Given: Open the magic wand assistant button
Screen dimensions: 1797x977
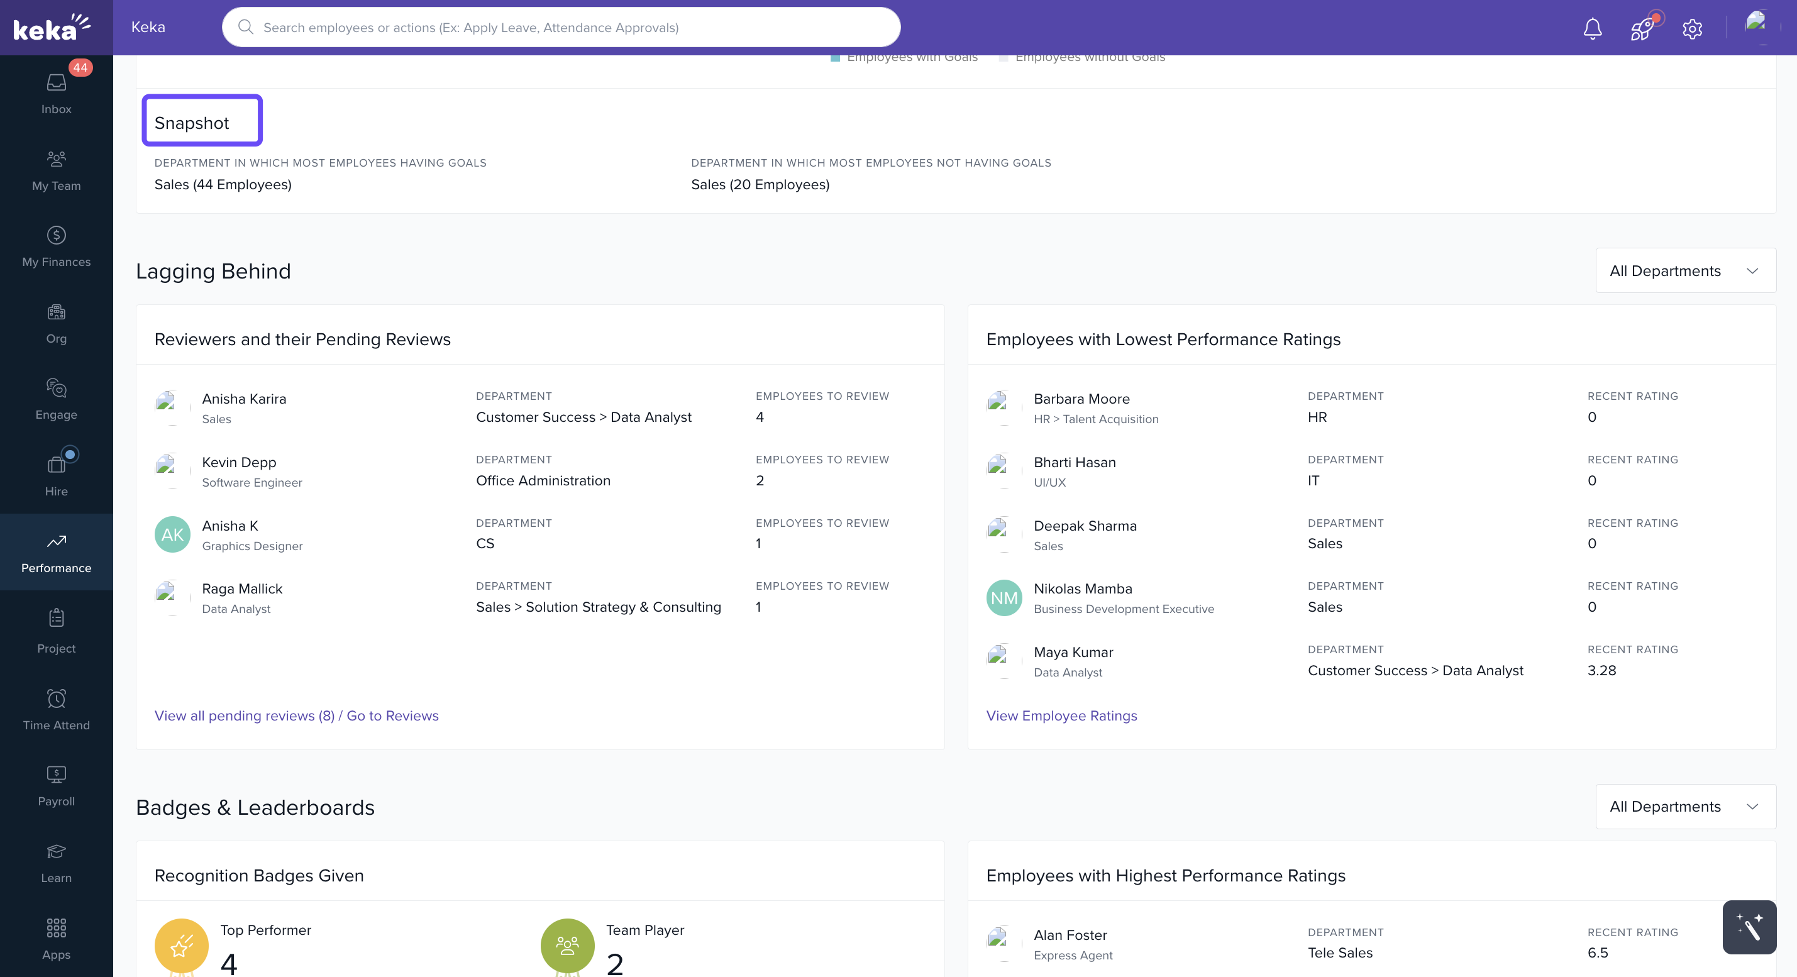Looking at the screenshot, I should coord(1749,927).
